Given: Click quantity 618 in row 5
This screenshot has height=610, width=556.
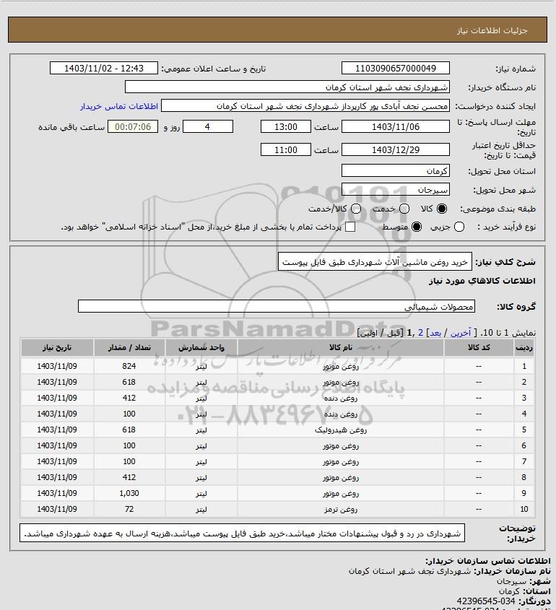Looking at the screenshot, I should [x=129, y=430].
